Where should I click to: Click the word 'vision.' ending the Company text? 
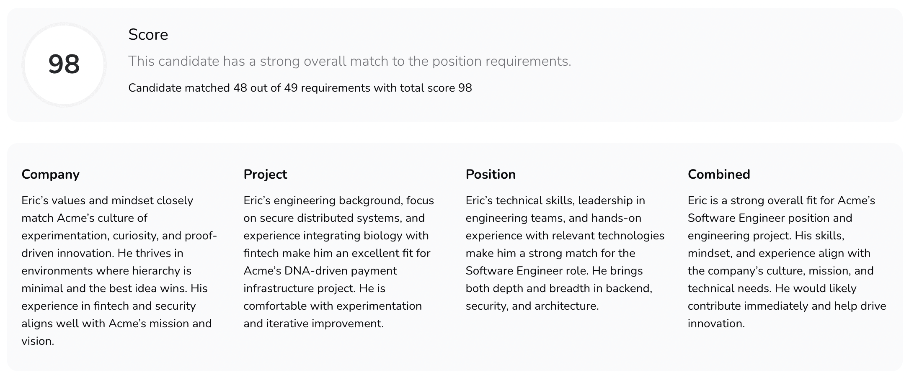coord(38,341)
